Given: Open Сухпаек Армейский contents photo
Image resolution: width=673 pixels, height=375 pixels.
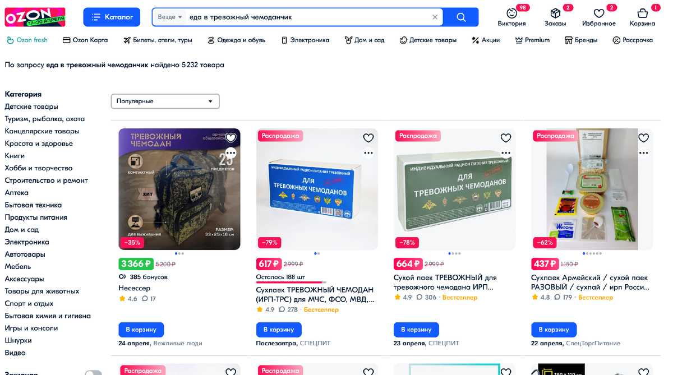Looking at the screenshot, I should click(592, 189).
